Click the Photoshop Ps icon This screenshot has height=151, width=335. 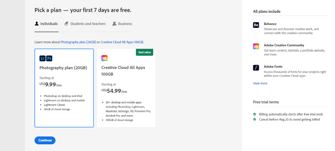(x=49, y=58)
